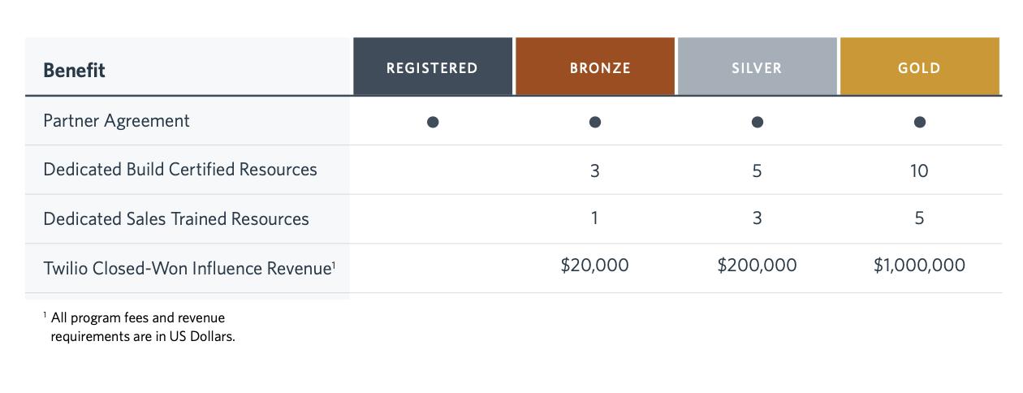This screenshot has width=1023, height=393.
Task: Click Silver build certified resources value 5
Action: pyautogui.click(x=758, y=171)
